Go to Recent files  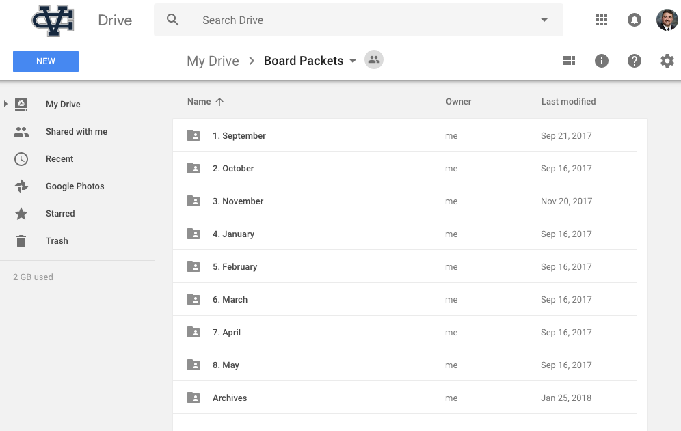click(59, 158)
